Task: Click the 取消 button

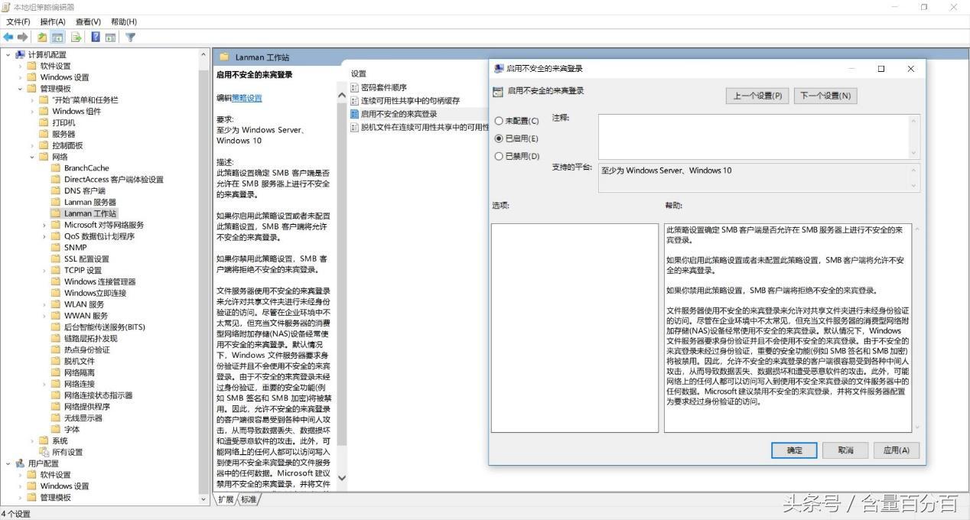Action: pyautogui.click(x=845, y=450)
